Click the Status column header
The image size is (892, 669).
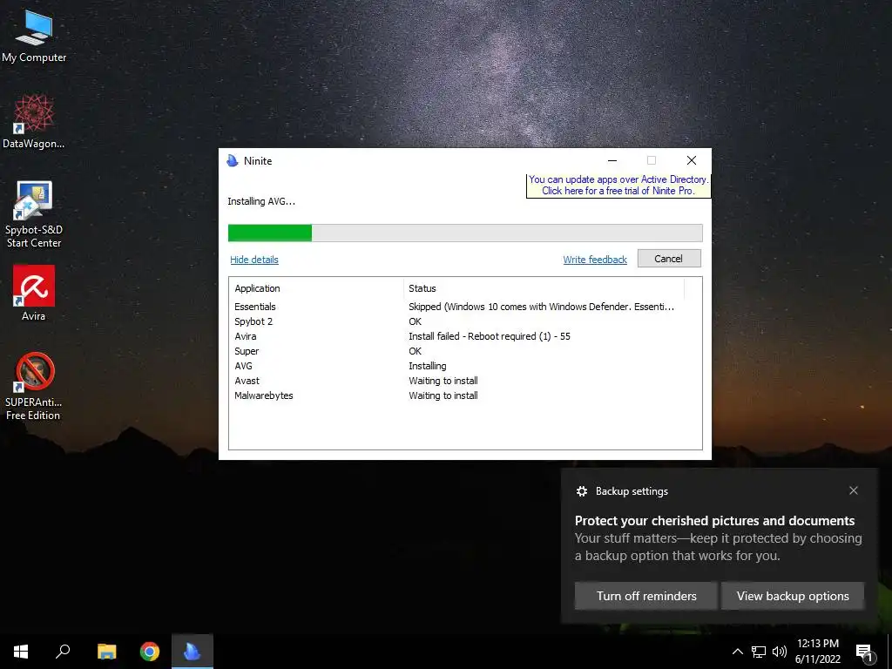[544, 288]
